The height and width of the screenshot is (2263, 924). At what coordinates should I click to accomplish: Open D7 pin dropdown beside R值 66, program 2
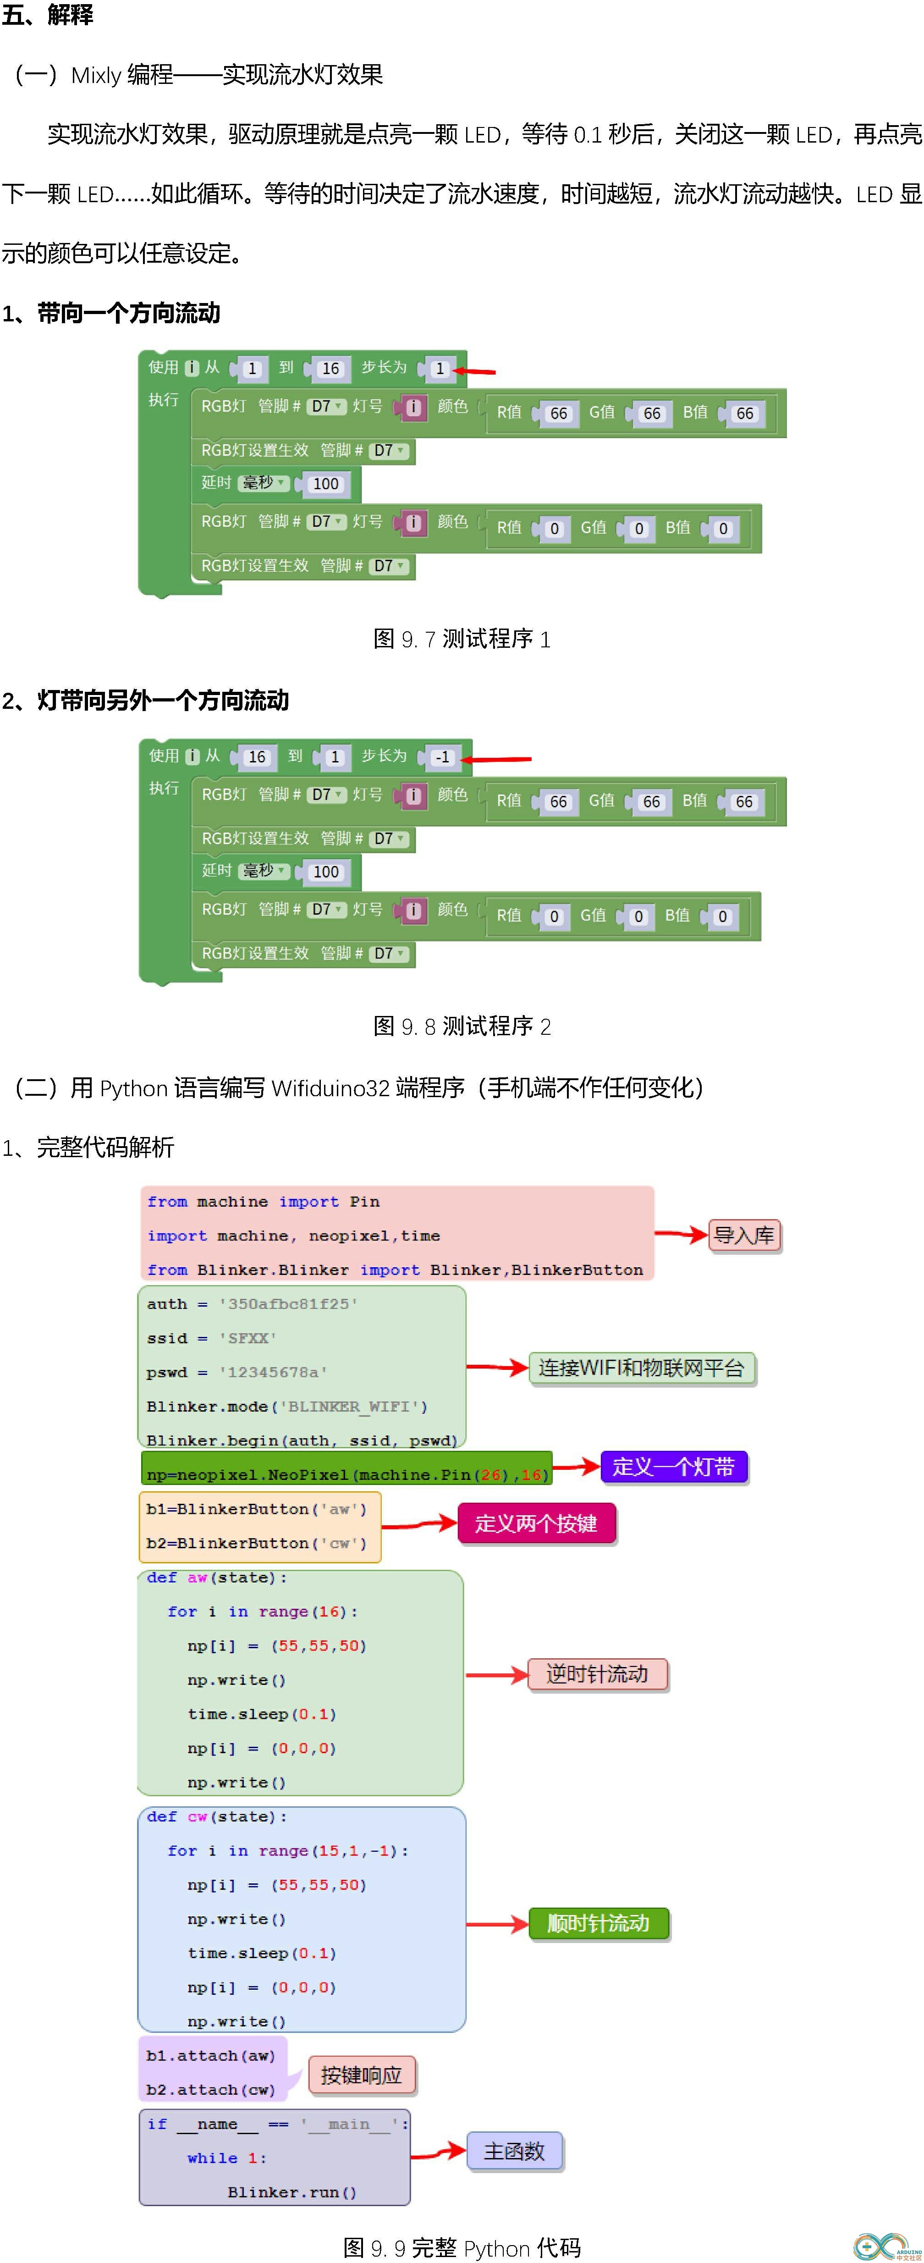328,795
